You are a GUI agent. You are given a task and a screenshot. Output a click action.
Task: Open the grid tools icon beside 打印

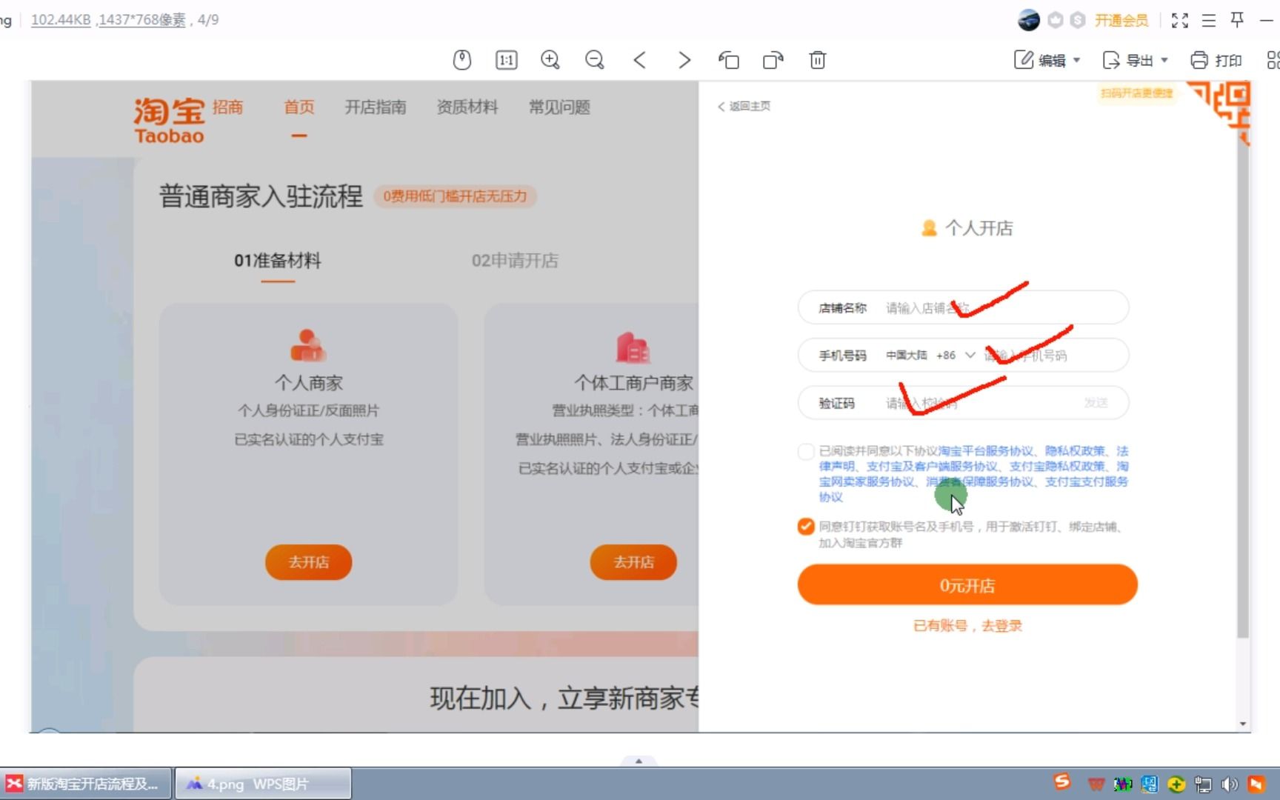coord(1273,60)
